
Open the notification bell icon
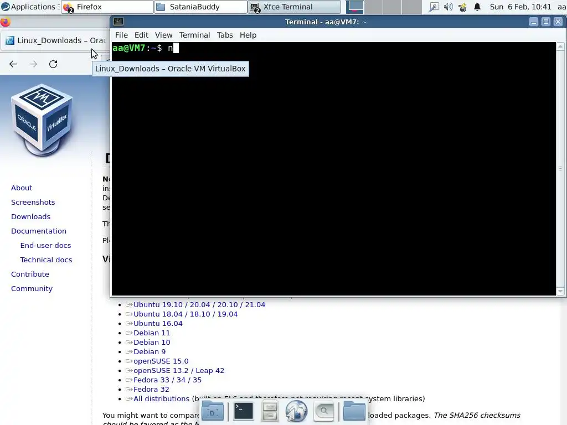click(x=477, y=7)
